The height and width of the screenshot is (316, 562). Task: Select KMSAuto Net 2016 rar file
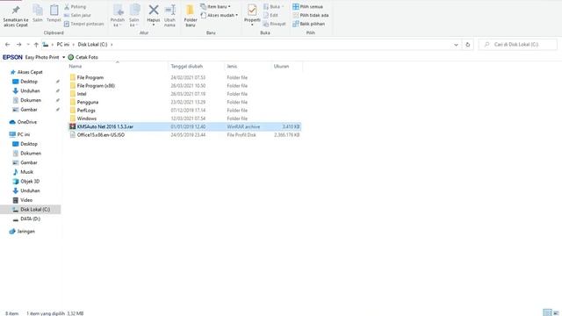point(185,126)
